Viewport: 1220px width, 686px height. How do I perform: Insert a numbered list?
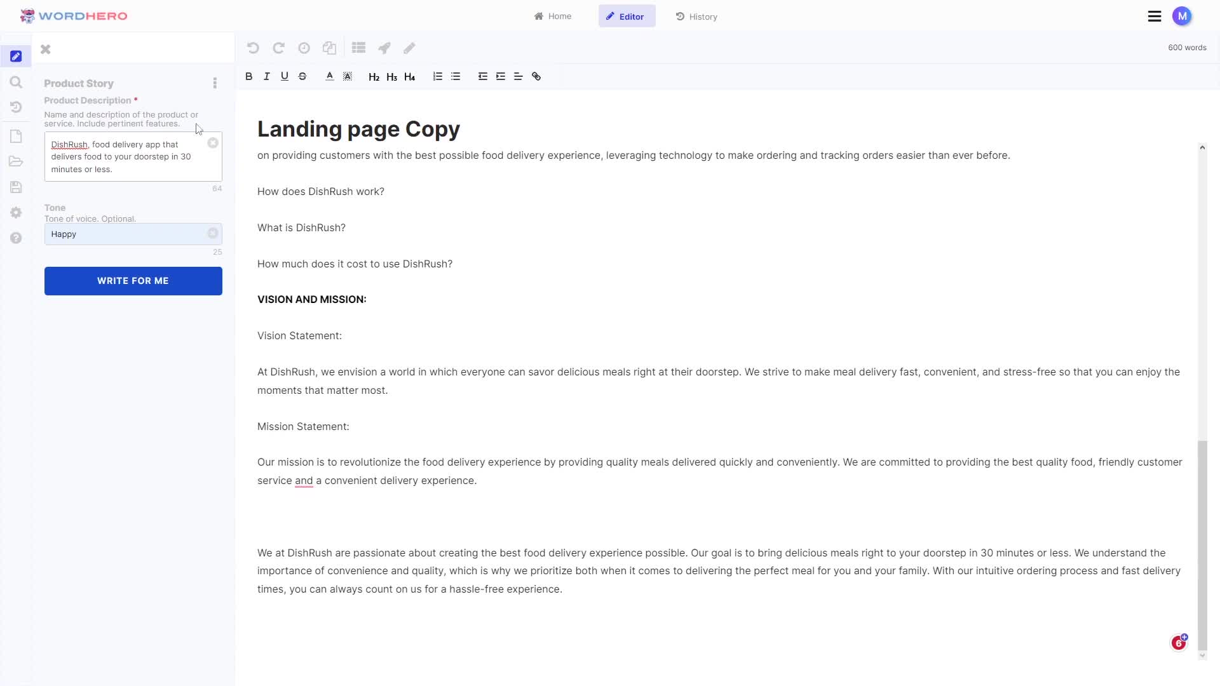438,76
